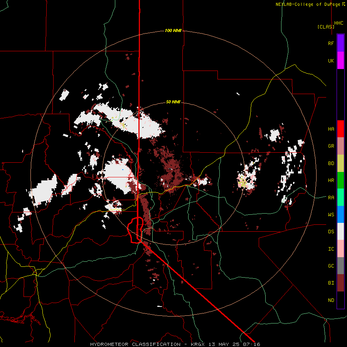Click the 'BI' legend label
This screenshot has height=347, width=347.
[331, 283]
